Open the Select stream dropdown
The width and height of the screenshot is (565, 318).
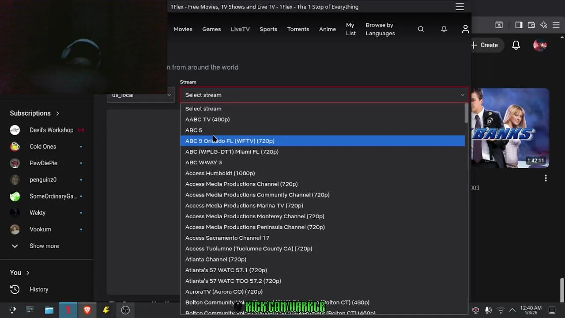click(324, 95)
